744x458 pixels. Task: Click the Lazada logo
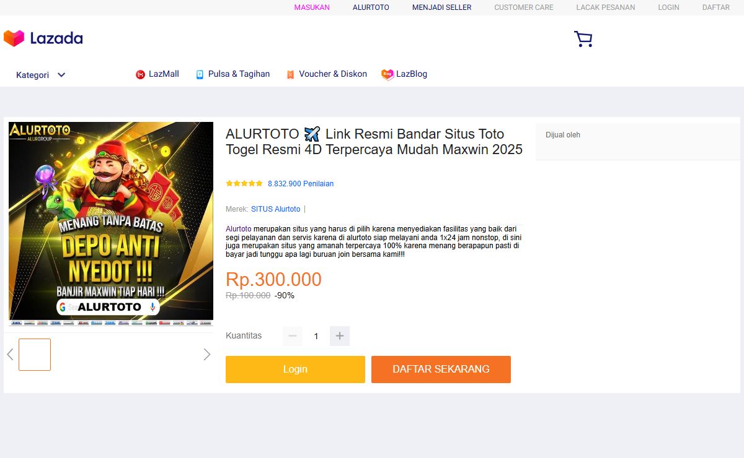[x=43, y=38]
